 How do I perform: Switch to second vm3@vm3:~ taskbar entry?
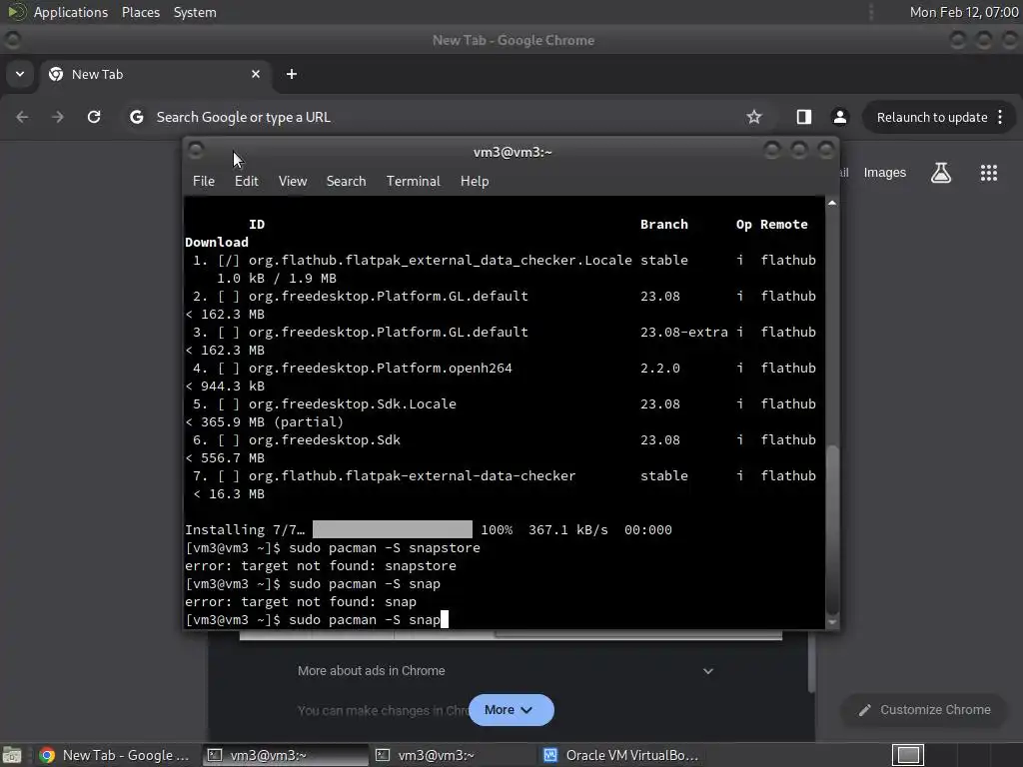tap(453, 755)
